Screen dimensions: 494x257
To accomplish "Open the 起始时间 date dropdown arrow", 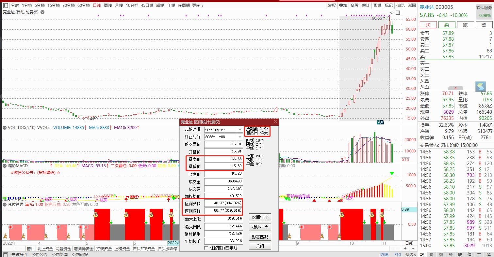I will pyautogui.click(x=240, y=130).
